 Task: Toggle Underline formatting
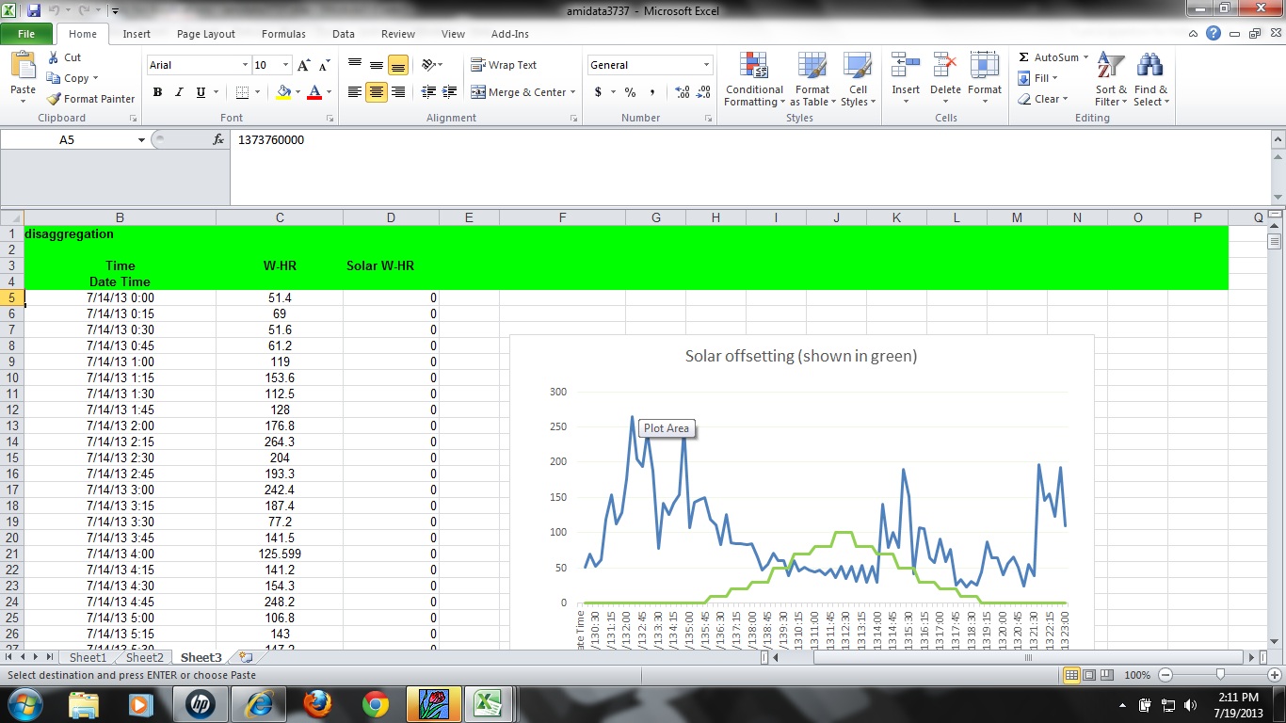(x=201, y=92)
